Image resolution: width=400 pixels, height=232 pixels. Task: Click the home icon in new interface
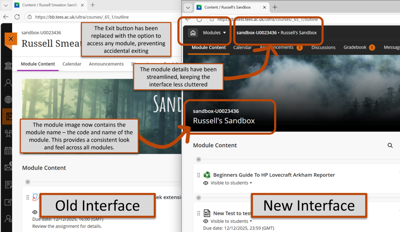[x=192, y=33]
